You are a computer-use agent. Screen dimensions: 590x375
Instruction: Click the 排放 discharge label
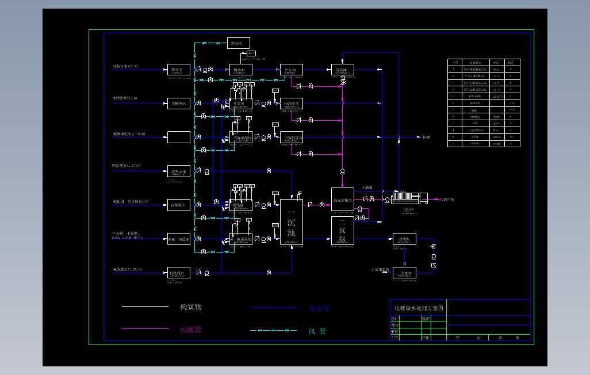click(426, 137)
